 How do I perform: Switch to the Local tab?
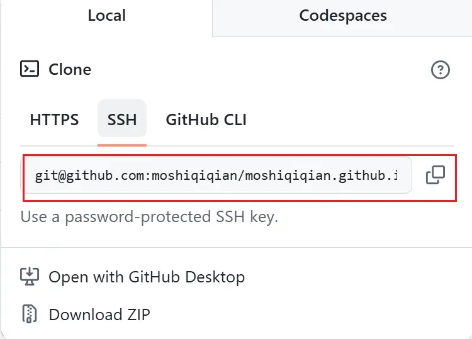click(x=106, y=16)
